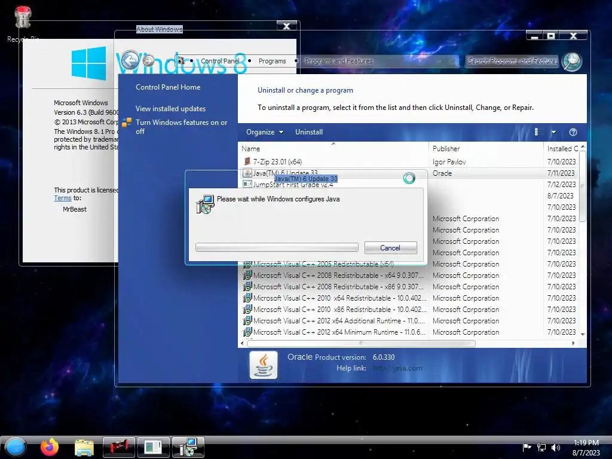Click the Forward arrow in Programs and Features

tap(148, 61)
